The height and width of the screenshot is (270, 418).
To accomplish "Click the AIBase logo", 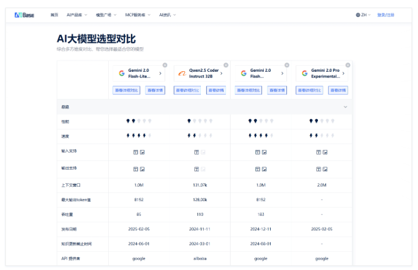I will [x=24, y=15].
